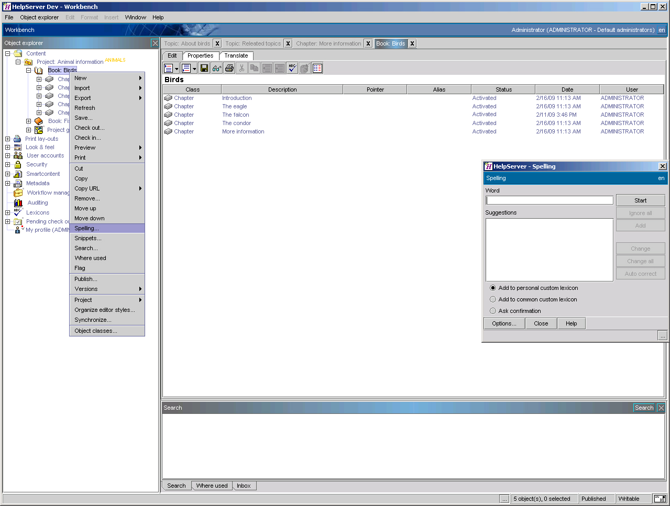Close the Topic: About birds tab
Screen dimensions: 670x506
[x=217, y=43]
